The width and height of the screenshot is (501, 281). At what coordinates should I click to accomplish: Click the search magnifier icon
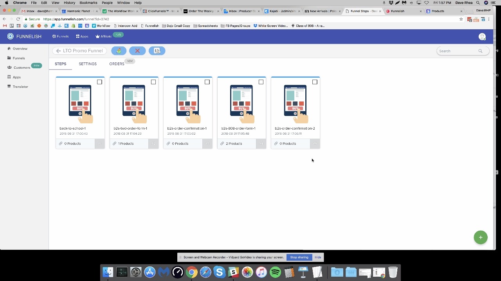pos(480,51)
